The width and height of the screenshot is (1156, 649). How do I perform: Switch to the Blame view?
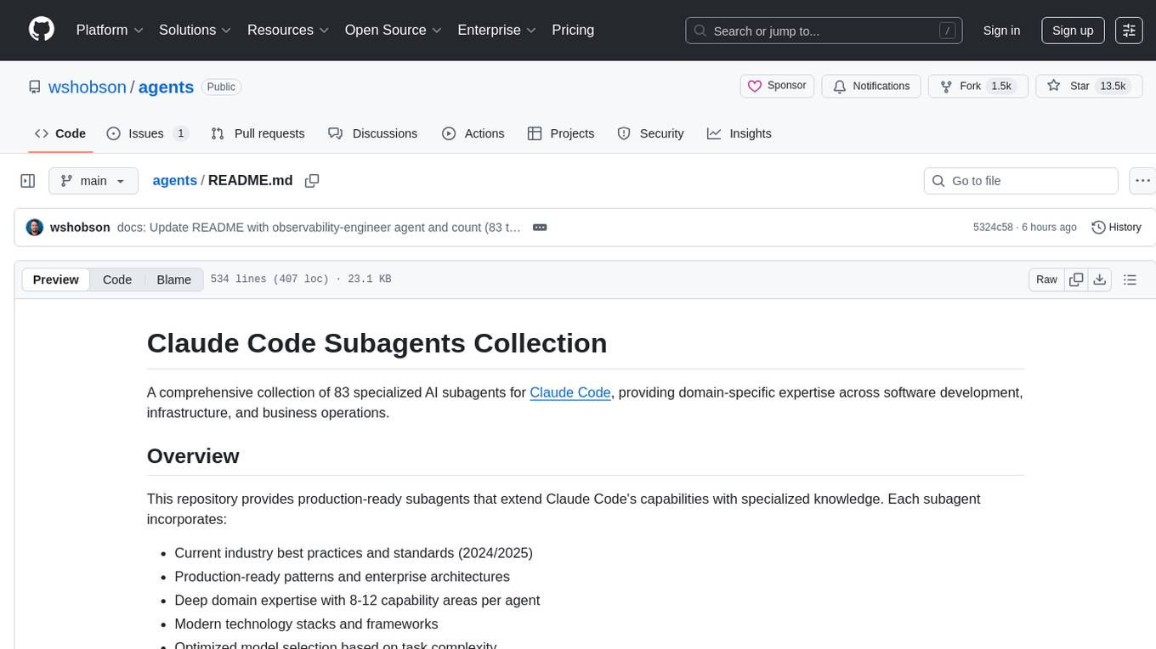point(174,279)
